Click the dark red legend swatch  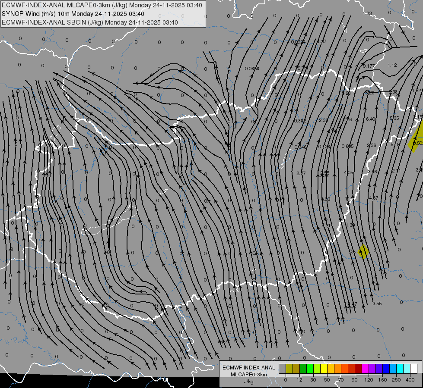point(359,369)
